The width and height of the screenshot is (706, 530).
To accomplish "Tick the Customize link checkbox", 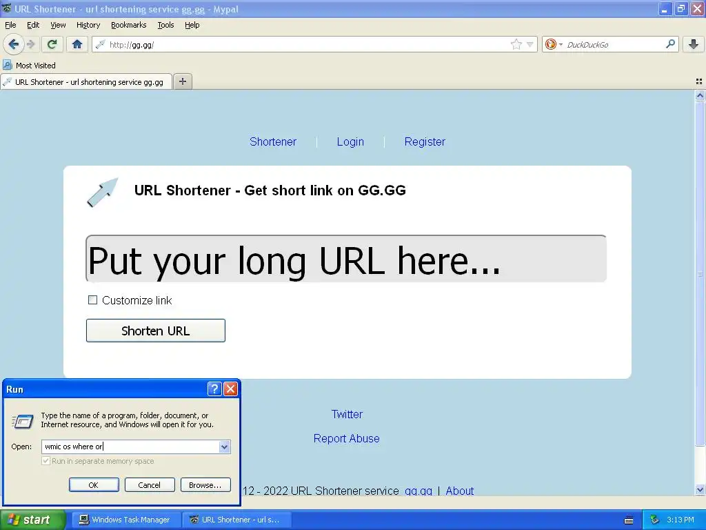I will click(x=92, y=300).
